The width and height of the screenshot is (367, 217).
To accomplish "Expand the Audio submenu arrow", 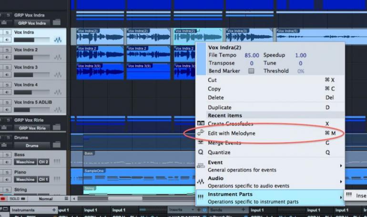I will point(341,182).
